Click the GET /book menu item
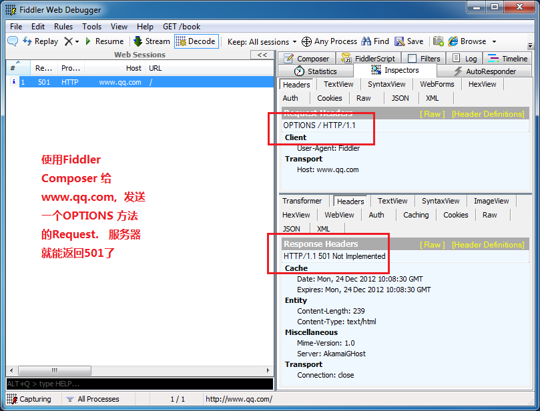The width and height of the screenshot is (540, 411). 182,27
